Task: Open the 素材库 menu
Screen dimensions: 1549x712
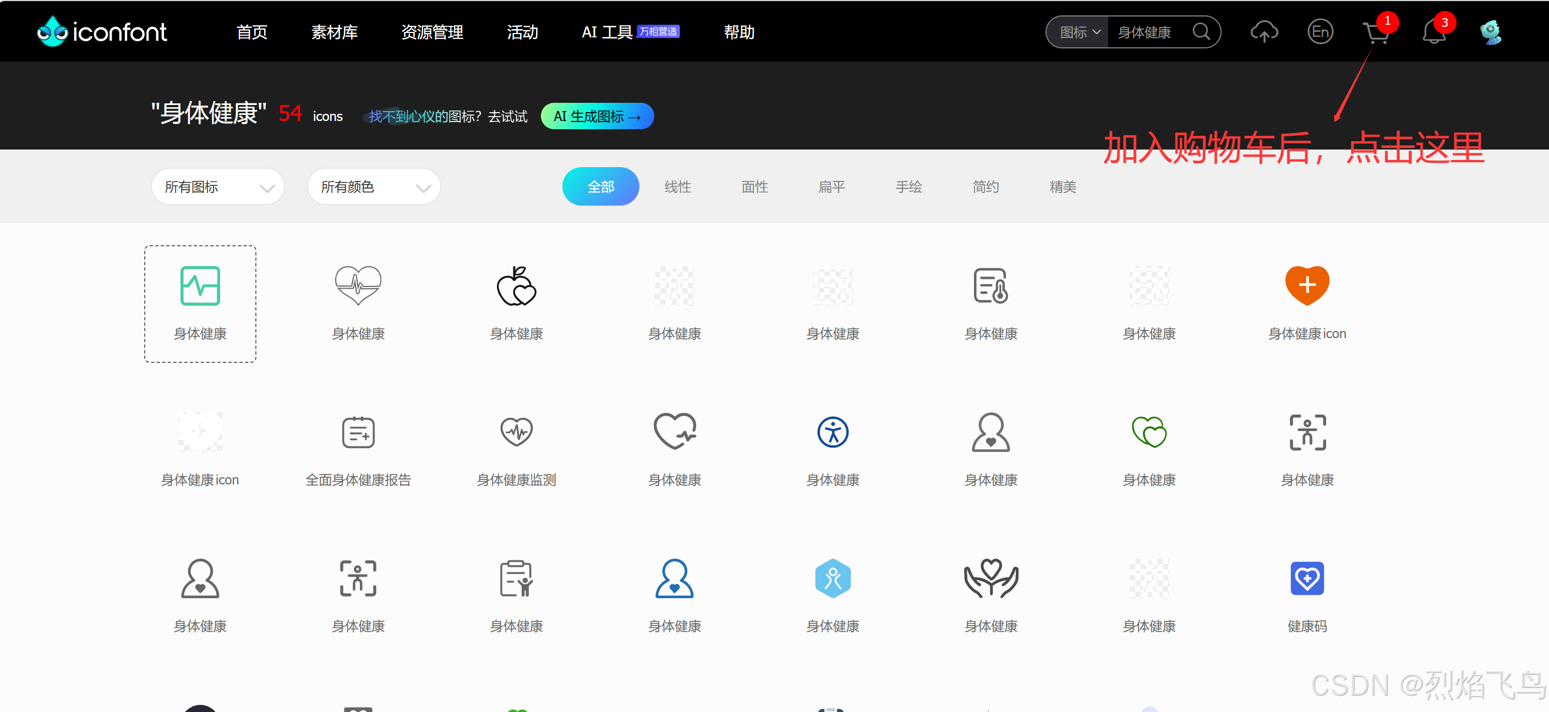Action: (335, 32)
